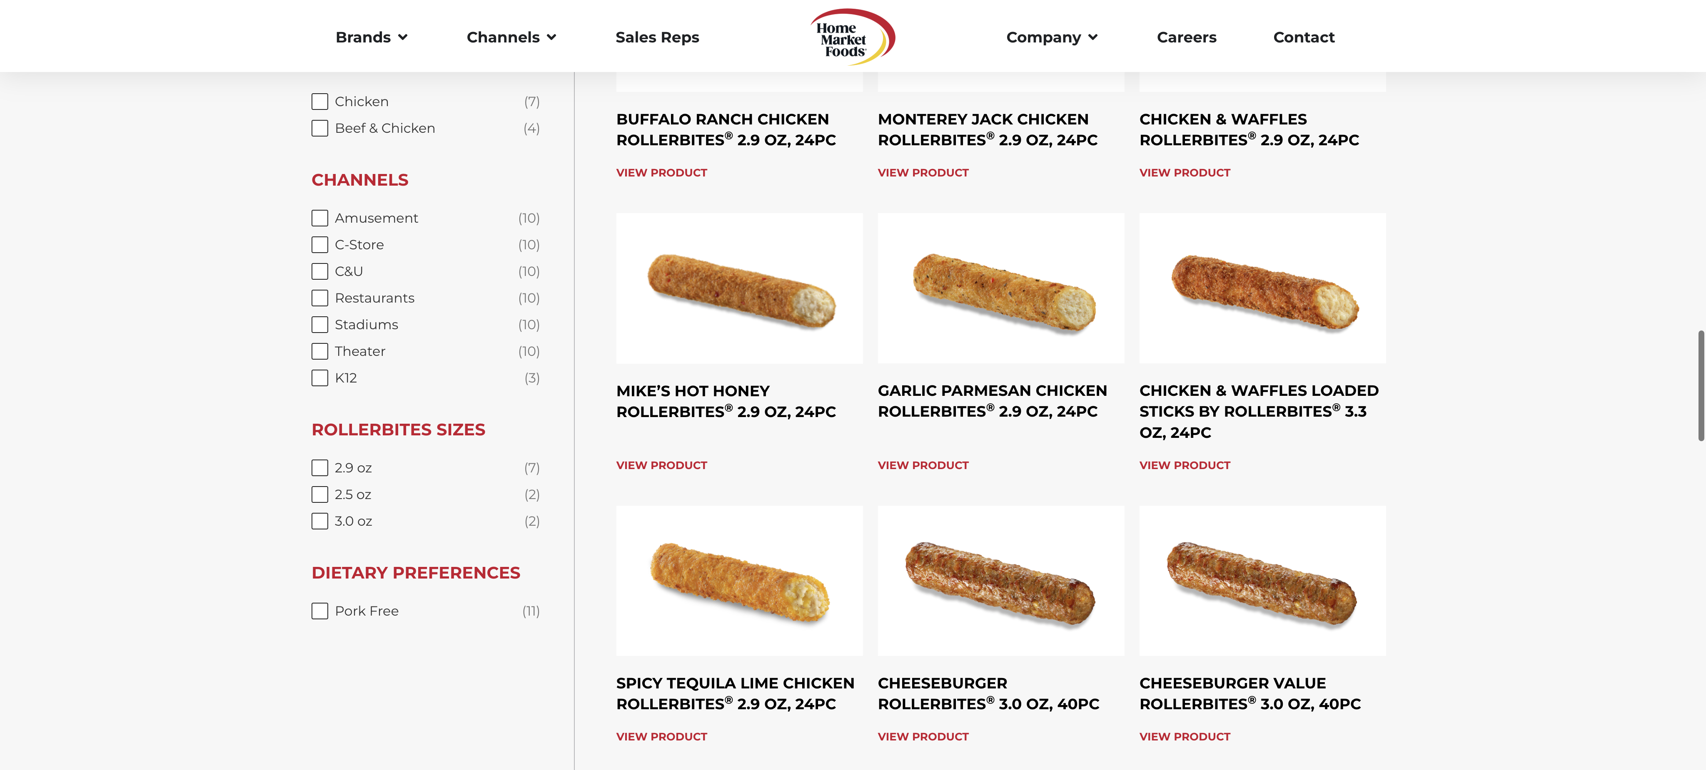Check the Stadiums channel filter
The image size is (1706, 770).
(x=320, y=325)
